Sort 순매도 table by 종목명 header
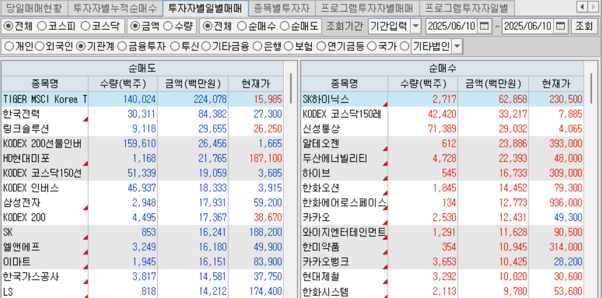 point(45,84)
